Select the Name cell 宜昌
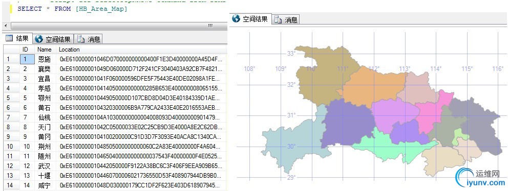Screen dimensions: 508x191 [x=45, y=79]
